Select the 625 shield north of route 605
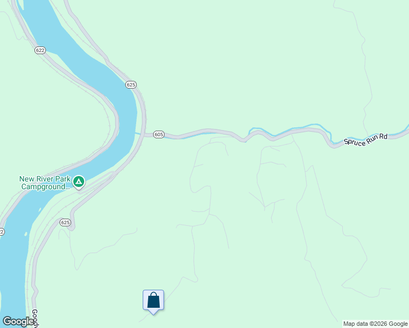The width and height of the screenshot is (409, 328). (131, 85)
